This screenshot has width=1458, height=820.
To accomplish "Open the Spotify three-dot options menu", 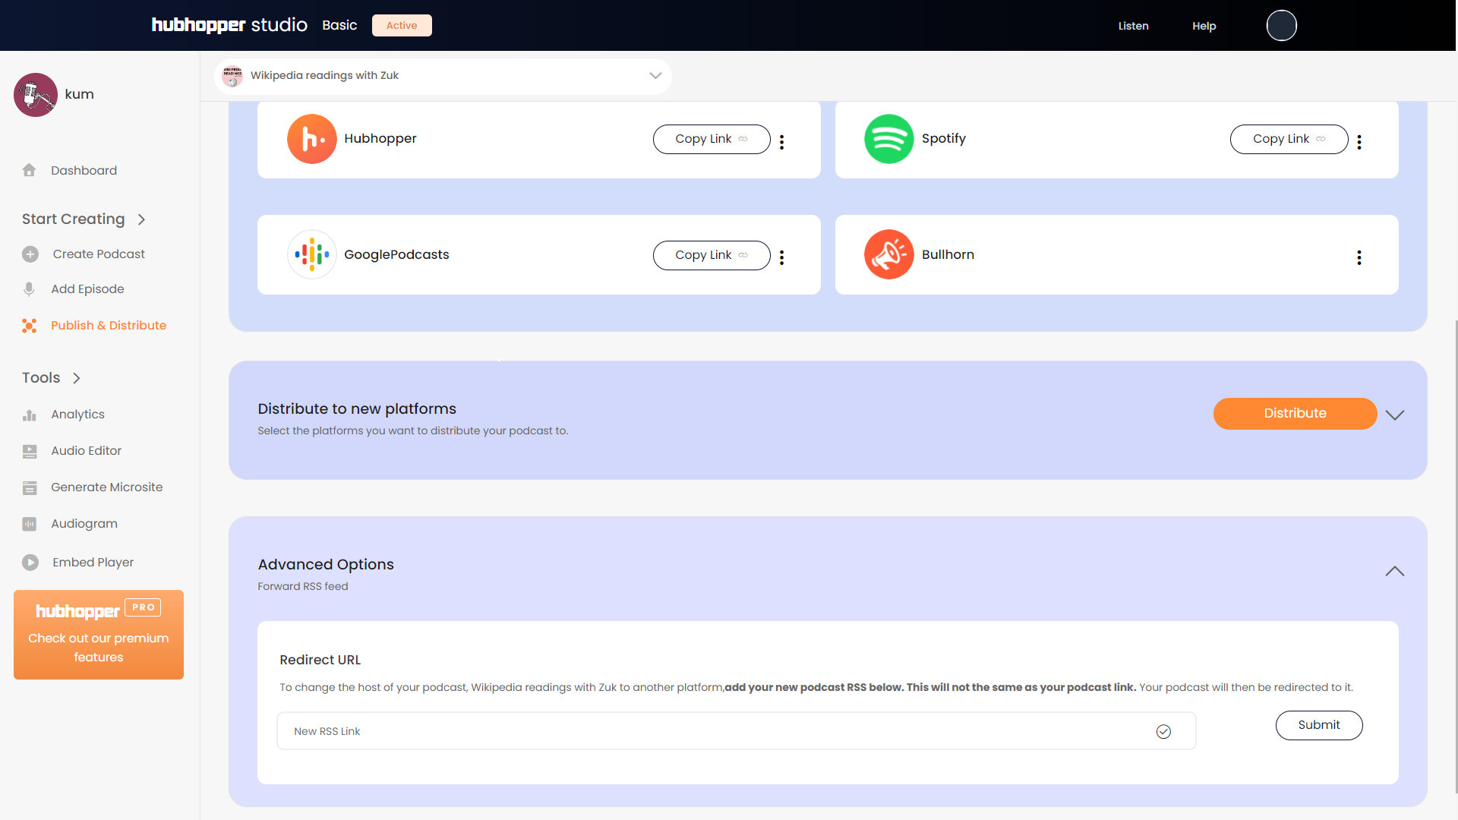I will click(1359, 142).
